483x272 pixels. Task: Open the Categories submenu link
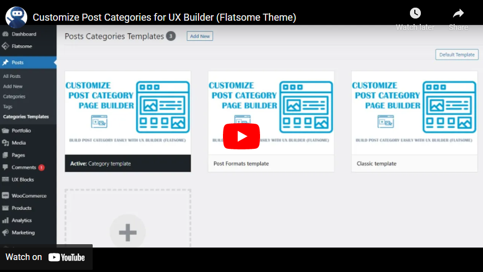pos(14,96)
